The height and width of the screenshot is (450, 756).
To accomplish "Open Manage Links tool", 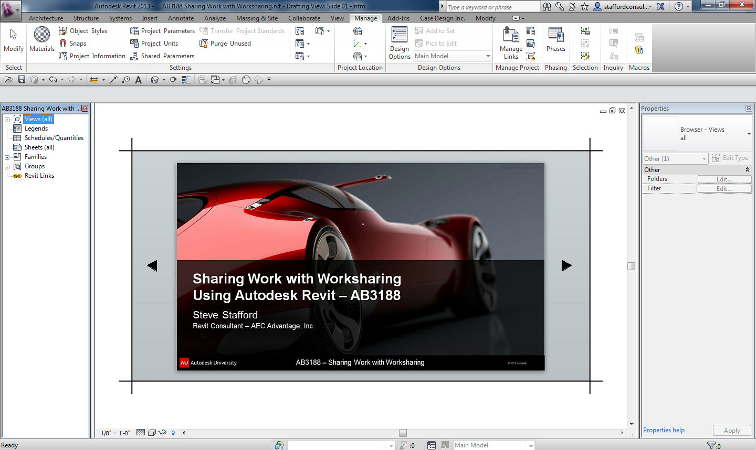I will pyautogui.click(x=511, y=43).
